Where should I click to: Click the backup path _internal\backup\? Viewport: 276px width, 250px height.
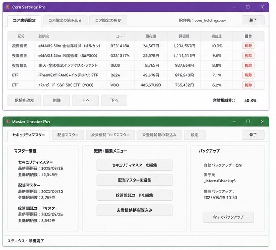tap(220, 181)
